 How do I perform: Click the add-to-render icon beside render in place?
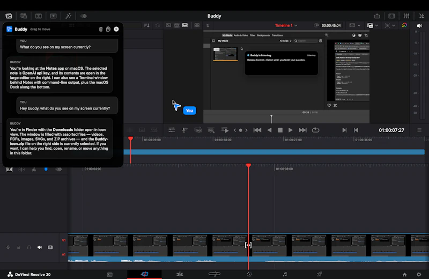coord(211,130)
